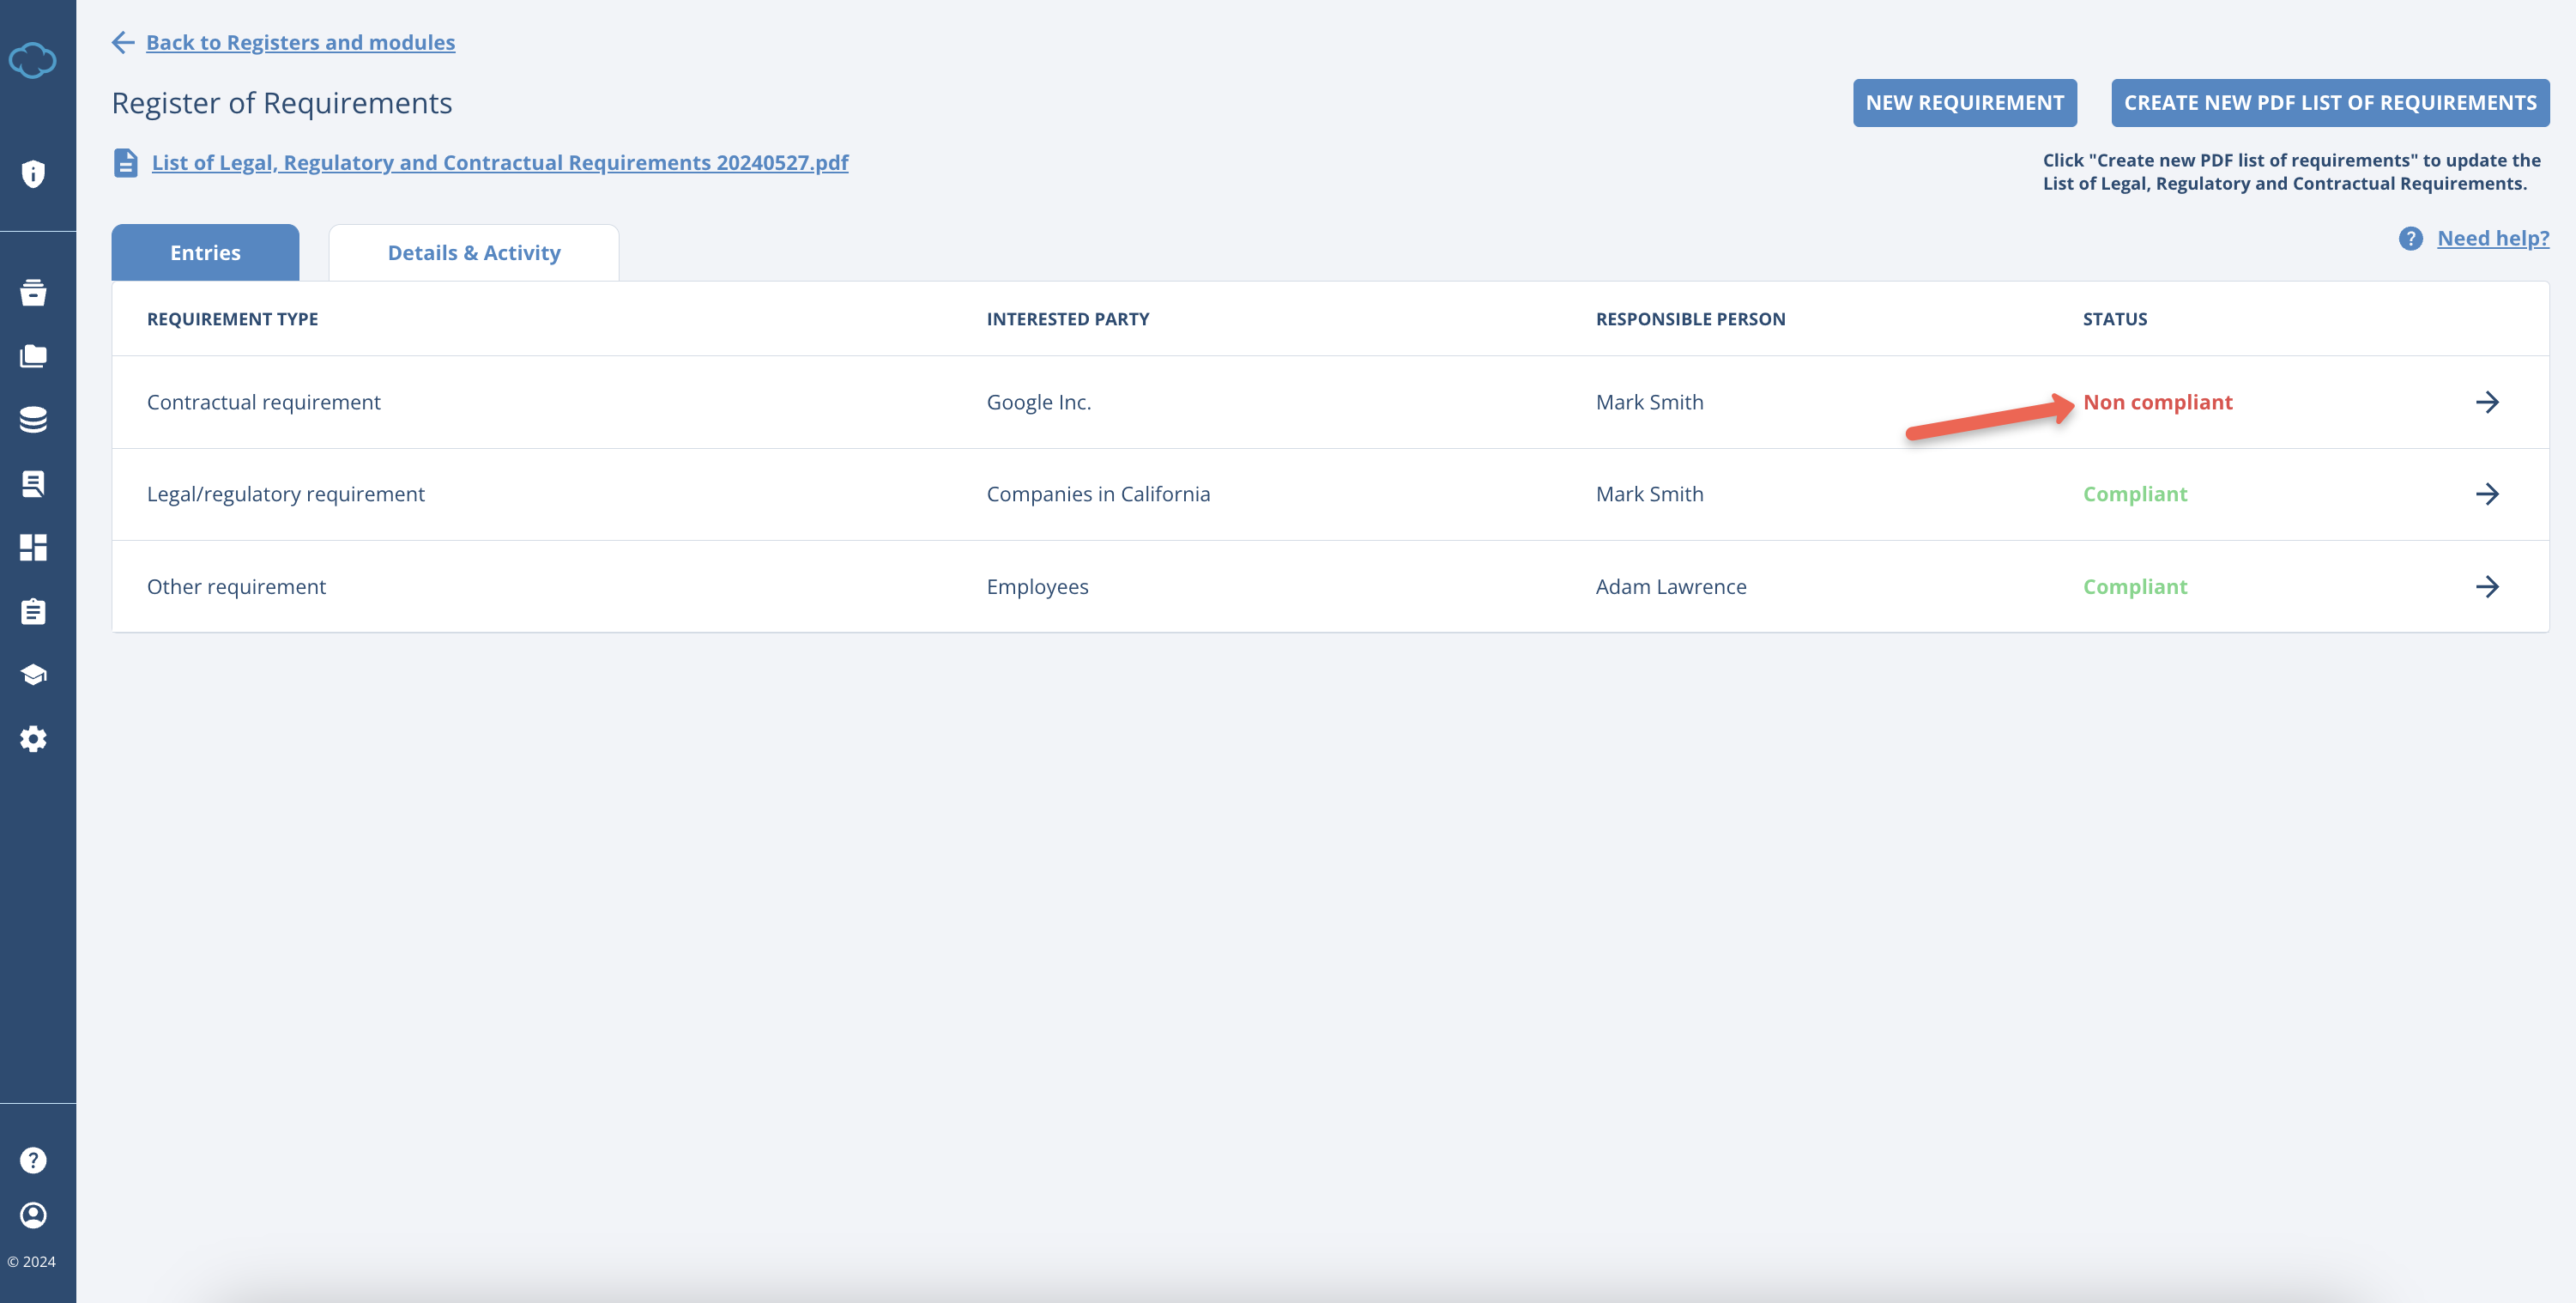Click the cloud logo icon in sidebar
This screenshot has width=2576, height=1303.
coord(33,60)
